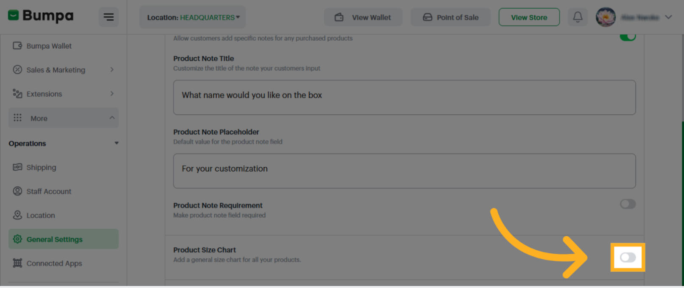
Task: Click the Shipping icon in sidebar
Action: pyautogui.click(x=17, y=167)
